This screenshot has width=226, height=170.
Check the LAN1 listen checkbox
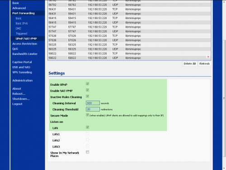(x=87, y=133)
